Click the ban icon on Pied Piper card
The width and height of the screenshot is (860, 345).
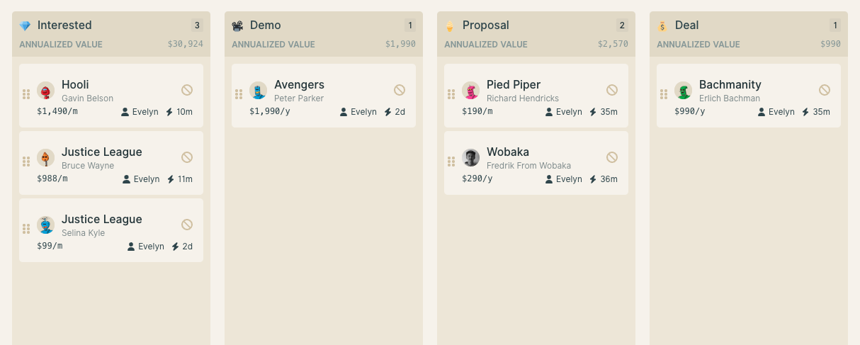612,90
